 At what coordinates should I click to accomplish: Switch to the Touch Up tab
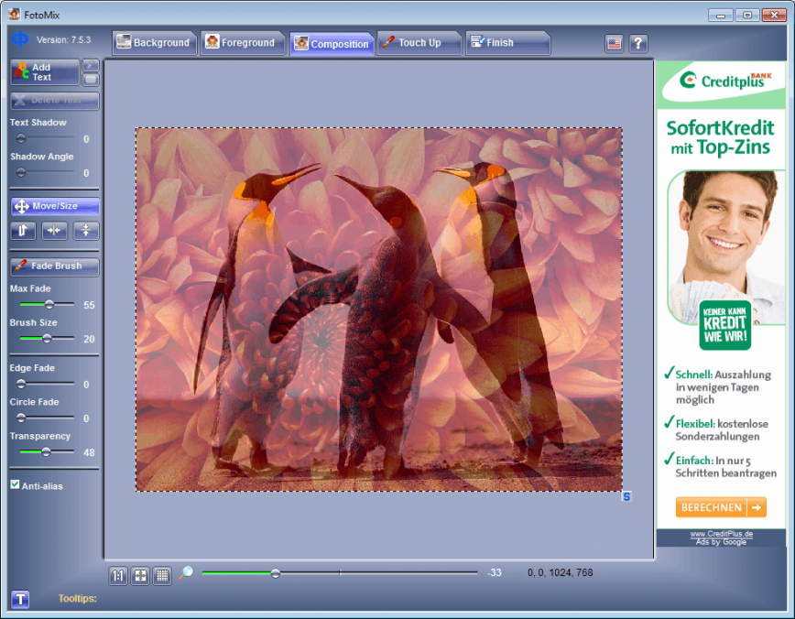point(419,41)
